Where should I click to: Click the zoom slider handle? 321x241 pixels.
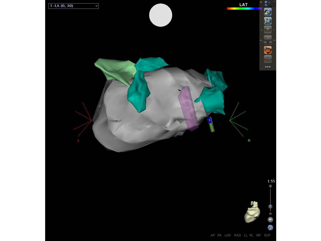click(270, 207)
